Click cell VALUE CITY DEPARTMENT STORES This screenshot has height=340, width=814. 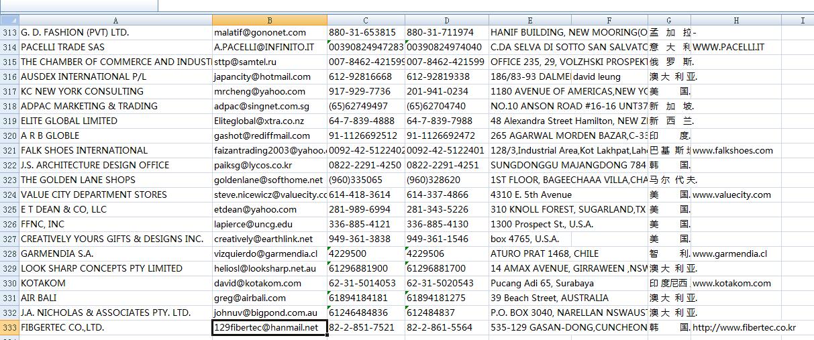pyautogui.click(x=116, y=194)
